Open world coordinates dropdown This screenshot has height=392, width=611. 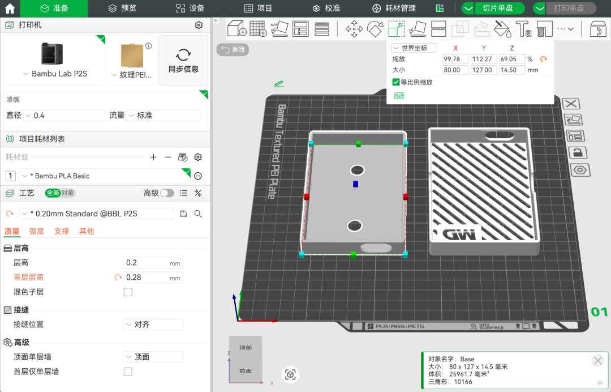[x=414, y=48]
